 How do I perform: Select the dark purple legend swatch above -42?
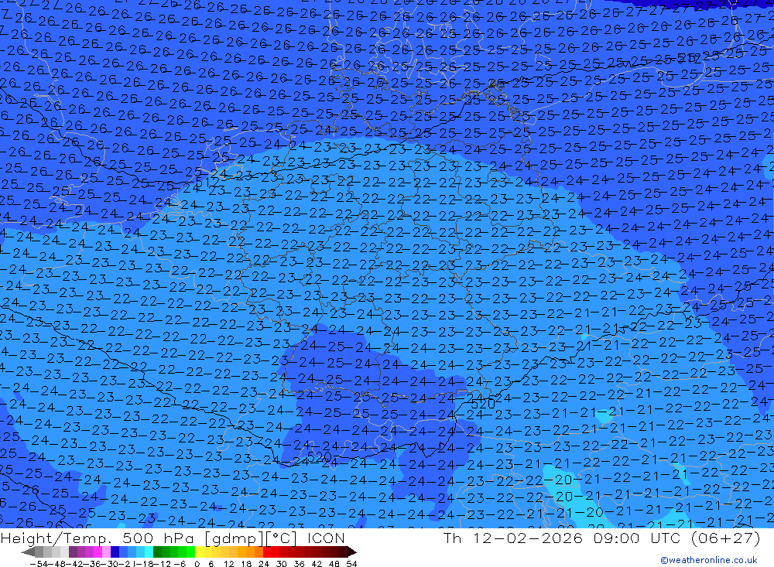[73, 552]
